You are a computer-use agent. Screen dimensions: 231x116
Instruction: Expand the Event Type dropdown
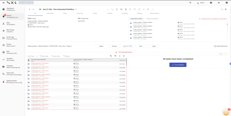[x=33, y=56]
